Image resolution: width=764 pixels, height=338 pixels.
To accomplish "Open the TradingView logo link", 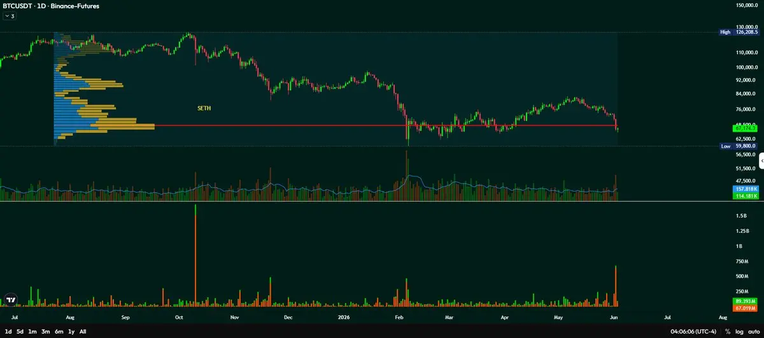I will 11,300.
